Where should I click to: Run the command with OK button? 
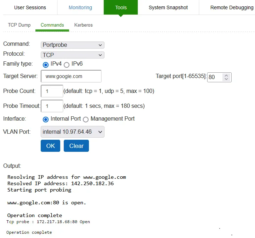(50, 146)
